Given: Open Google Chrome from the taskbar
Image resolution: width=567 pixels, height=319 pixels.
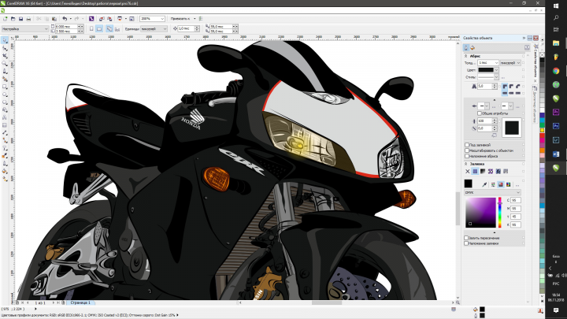Looking at the screenshot, I should point(556,71).
